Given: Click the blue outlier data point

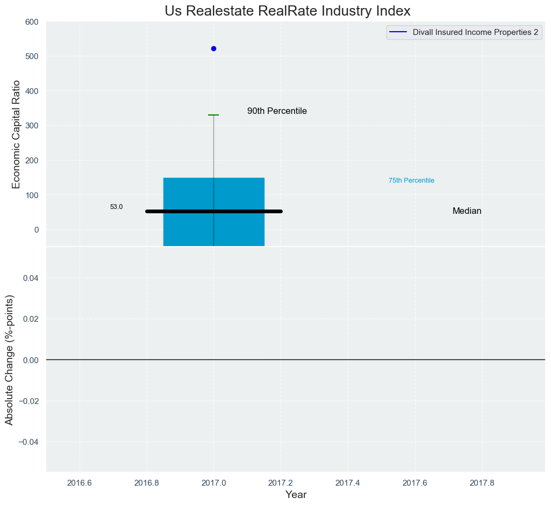Looking at the screenshot, I should click(x=213, y=48).
